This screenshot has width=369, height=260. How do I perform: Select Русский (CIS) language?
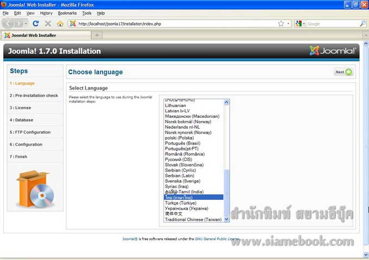(x=194, y=160)
